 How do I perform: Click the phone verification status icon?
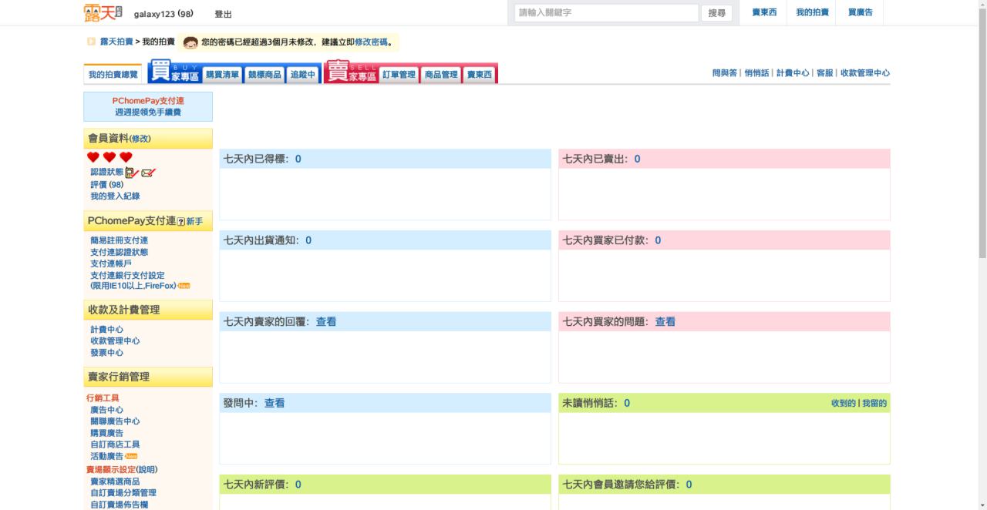(131, 173)
